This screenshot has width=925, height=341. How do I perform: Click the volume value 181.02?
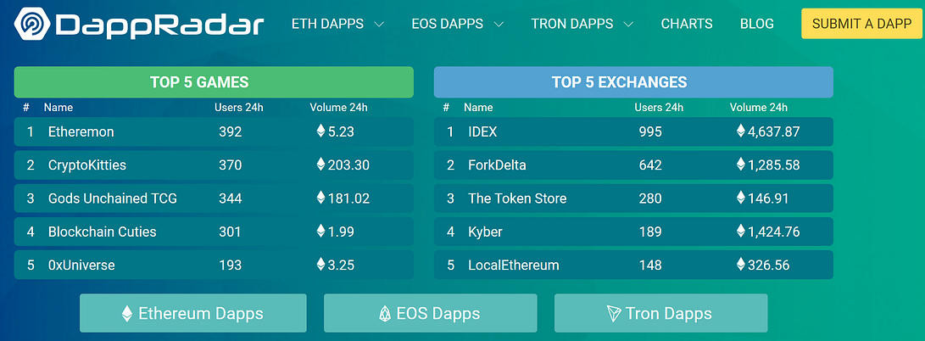[x=348, y=198]
